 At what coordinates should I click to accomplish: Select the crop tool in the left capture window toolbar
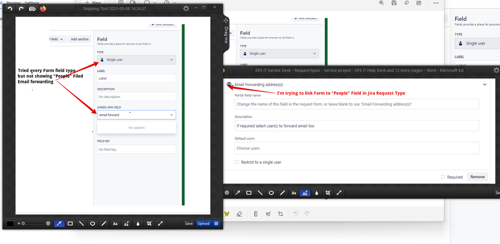(149, 223)
